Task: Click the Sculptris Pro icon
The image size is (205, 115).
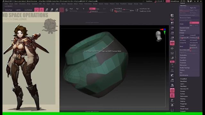Action: point(67,10)
